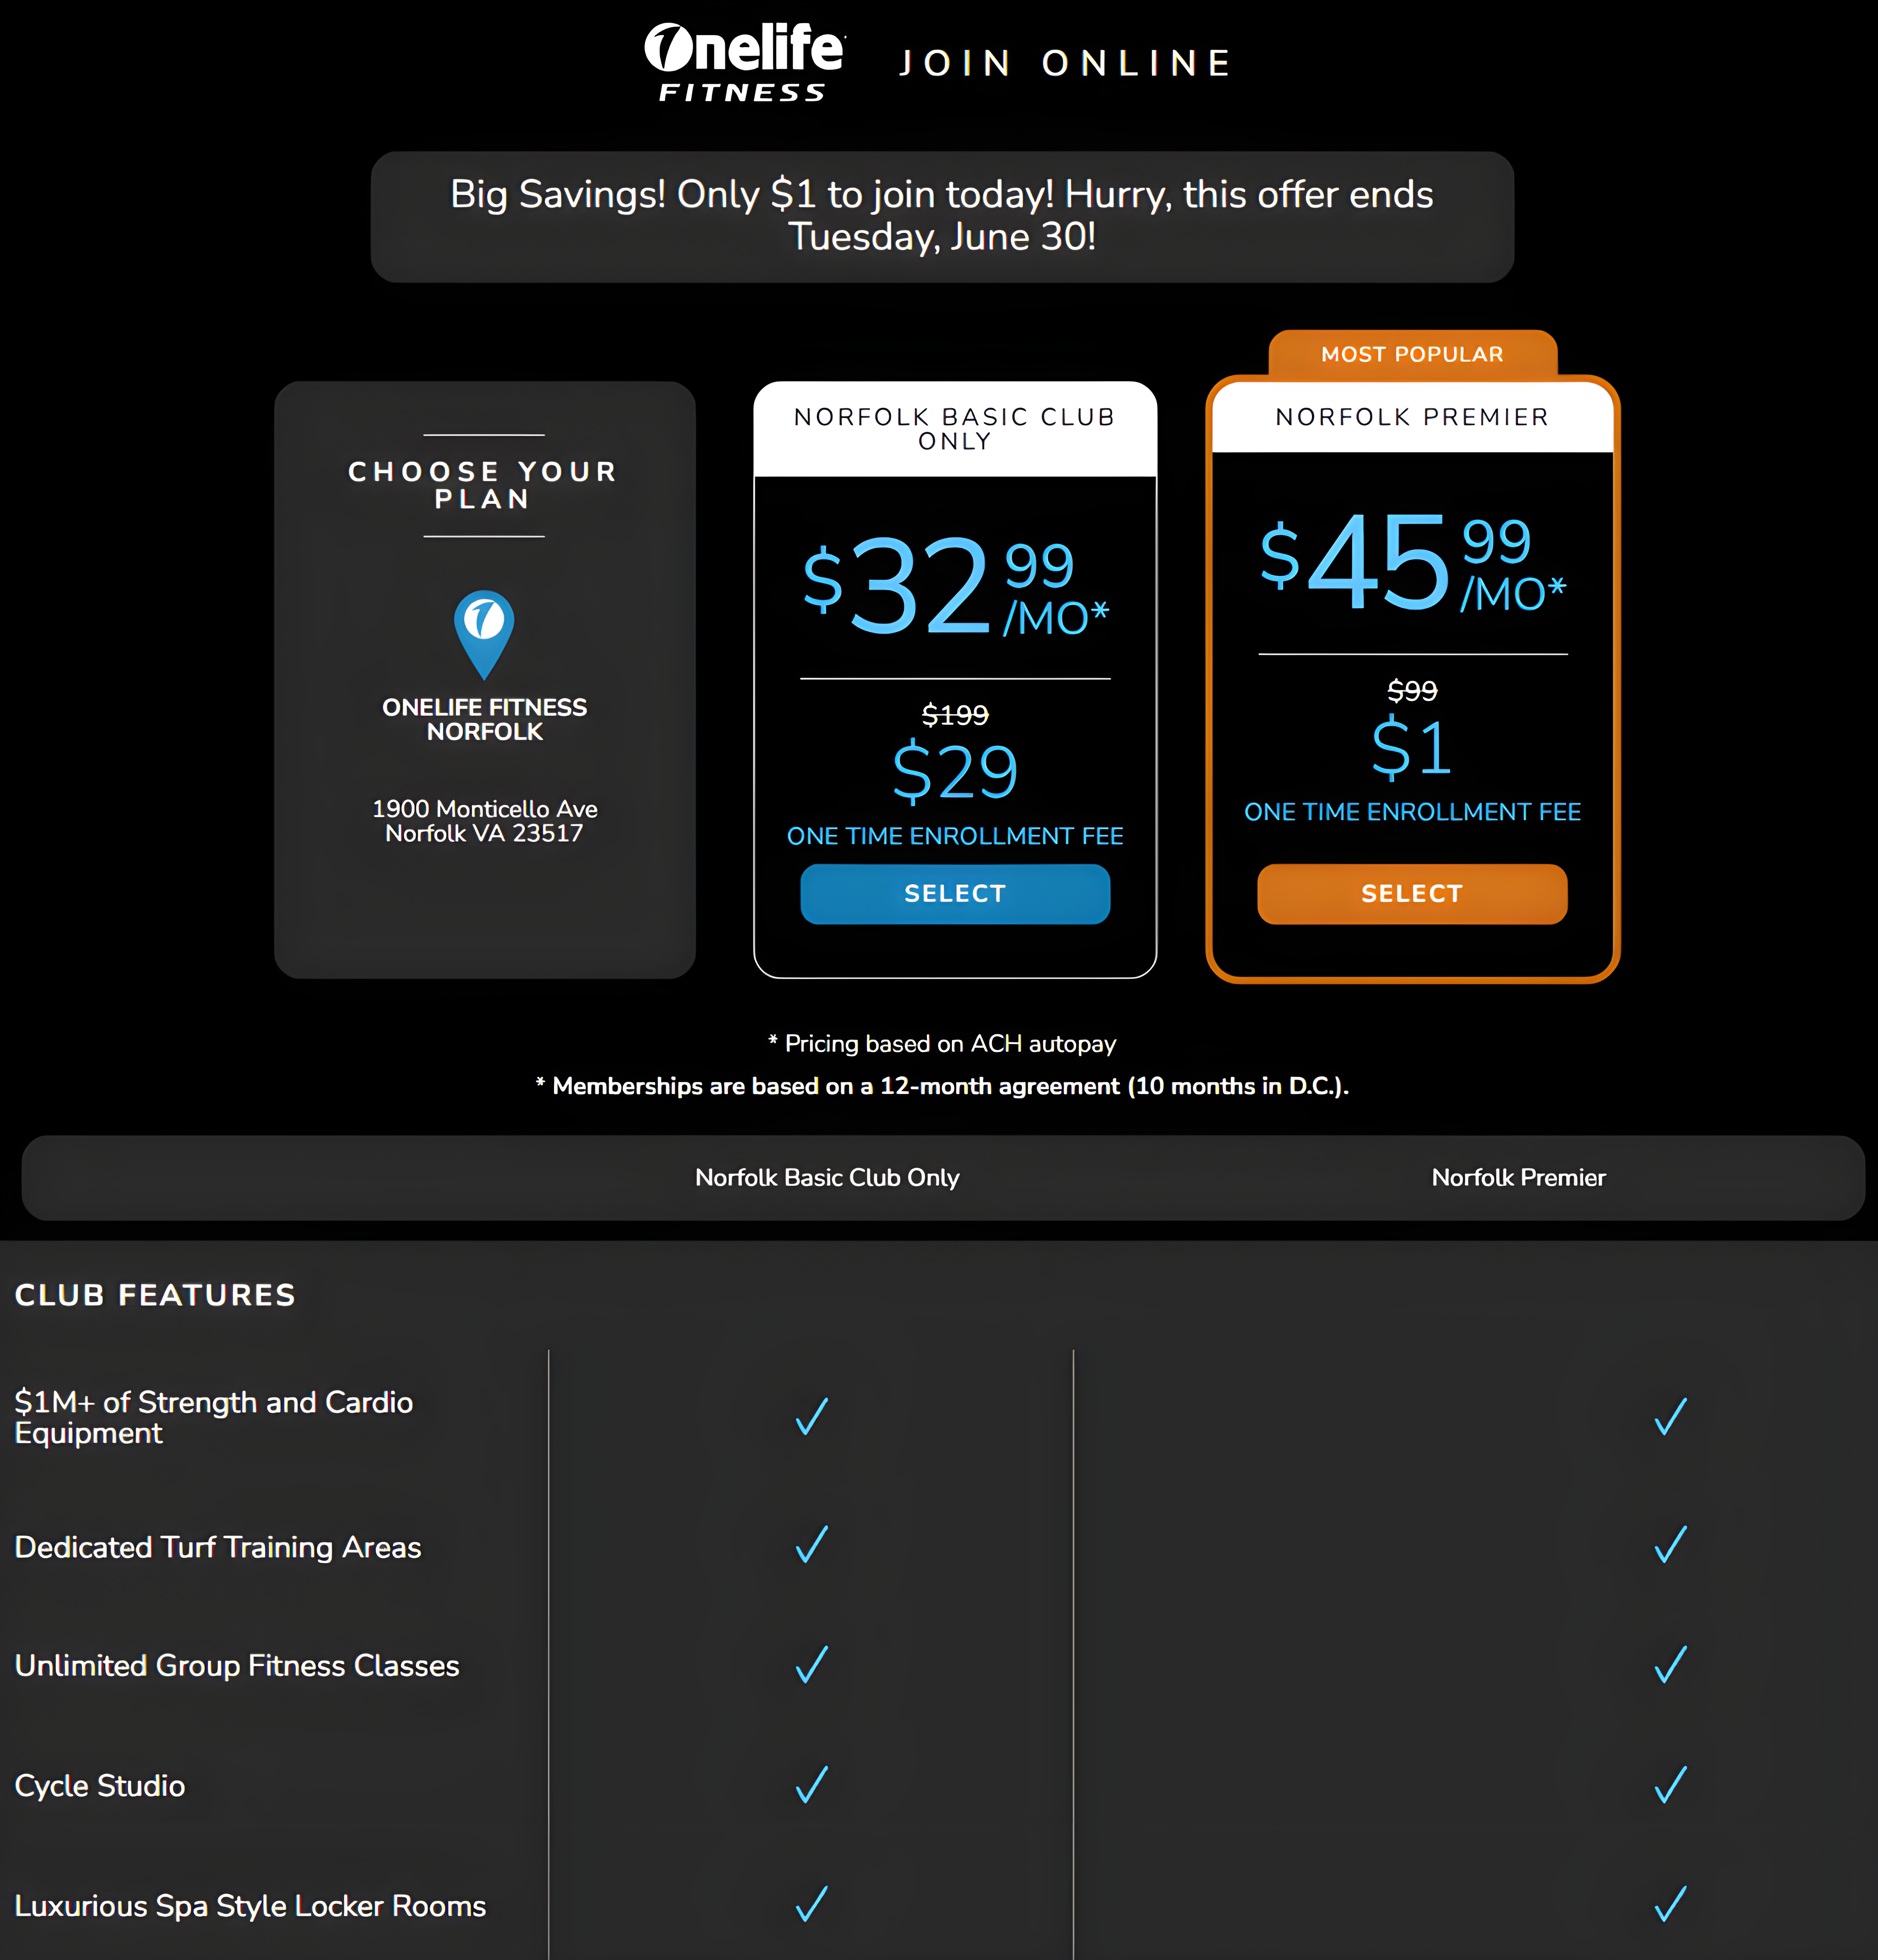Select the Norfolk Basic Club Only plan
Screen dimensions: 1878x1960
pyautogui.click(x=955, y=894)
